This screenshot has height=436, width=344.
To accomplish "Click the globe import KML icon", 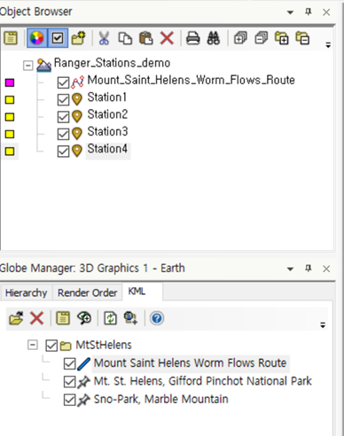I will [130, 318].
